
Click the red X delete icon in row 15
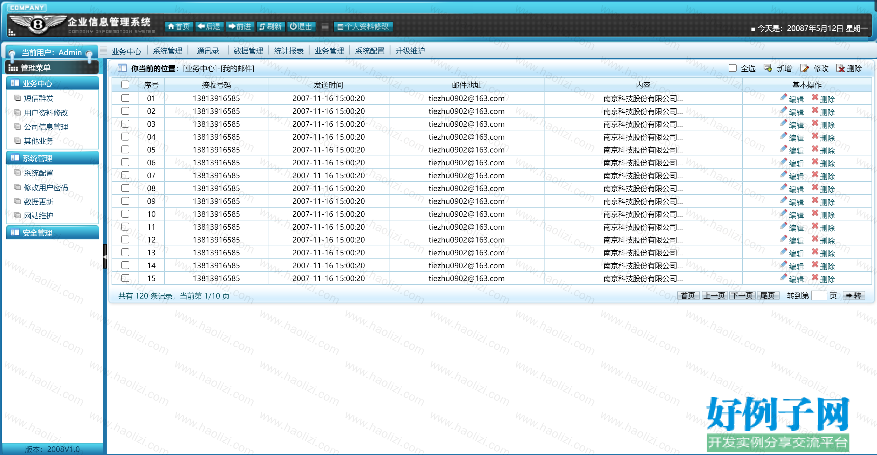pos(815,277)
